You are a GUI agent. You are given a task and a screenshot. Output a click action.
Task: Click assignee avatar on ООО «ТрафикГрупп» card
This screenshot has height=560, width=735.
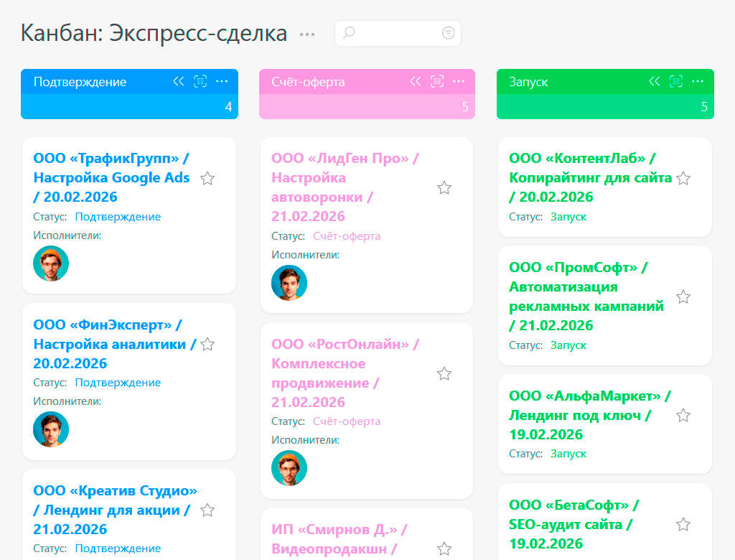pos(51,263)
